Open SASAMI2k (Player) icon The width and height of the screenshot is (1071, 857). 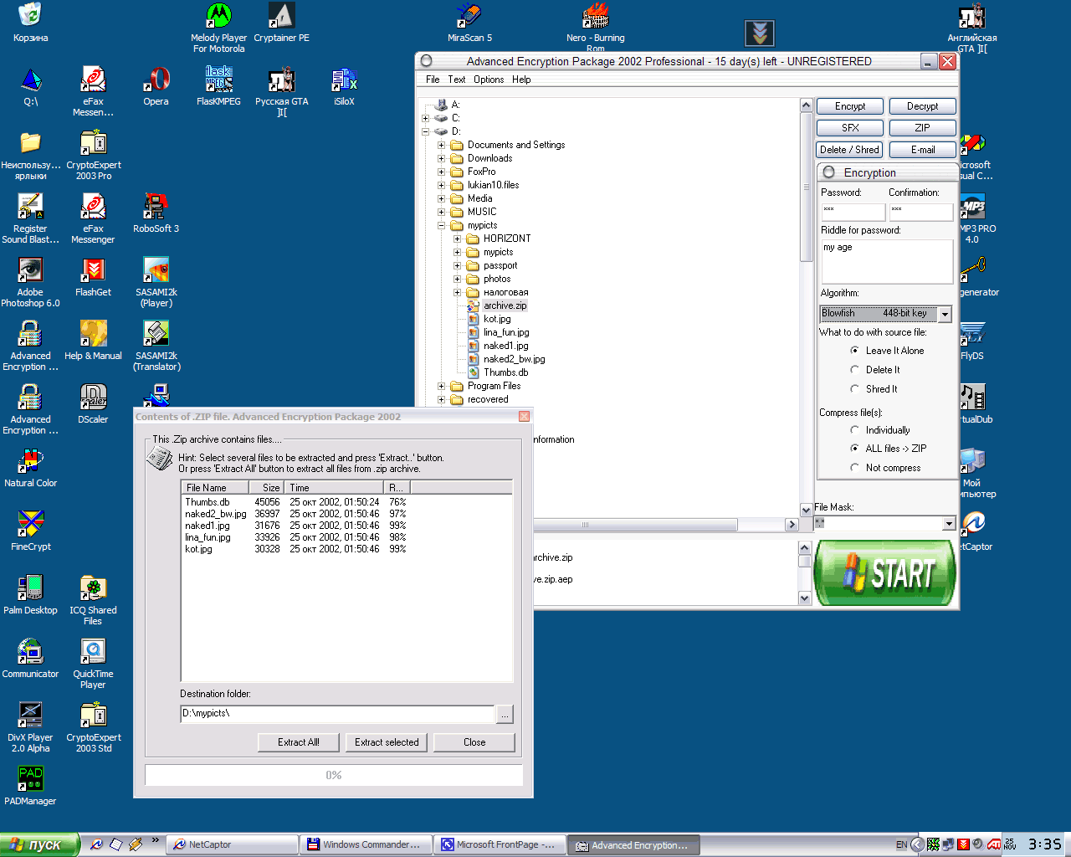click(x=156, y=282)
